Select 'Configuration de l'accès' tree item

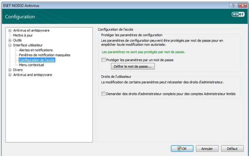point(37,60)
